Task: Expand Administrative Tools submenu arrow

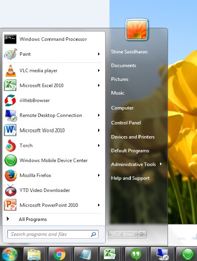Action: (x=161, y=164)
